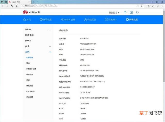This screenshot has height=122, width=165.
Task: Open the site info icon in address bar
Action: [22, 6]
